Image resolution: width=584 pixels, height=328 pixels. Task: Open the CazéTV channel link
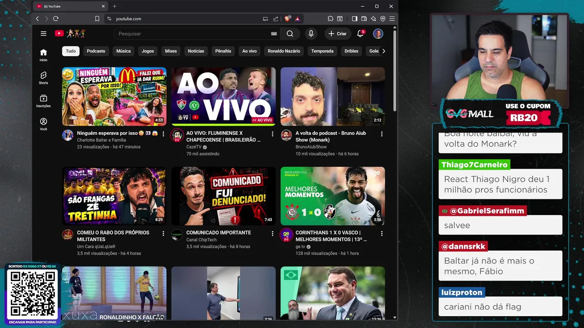pyautogui.click(x=194, y=147)
